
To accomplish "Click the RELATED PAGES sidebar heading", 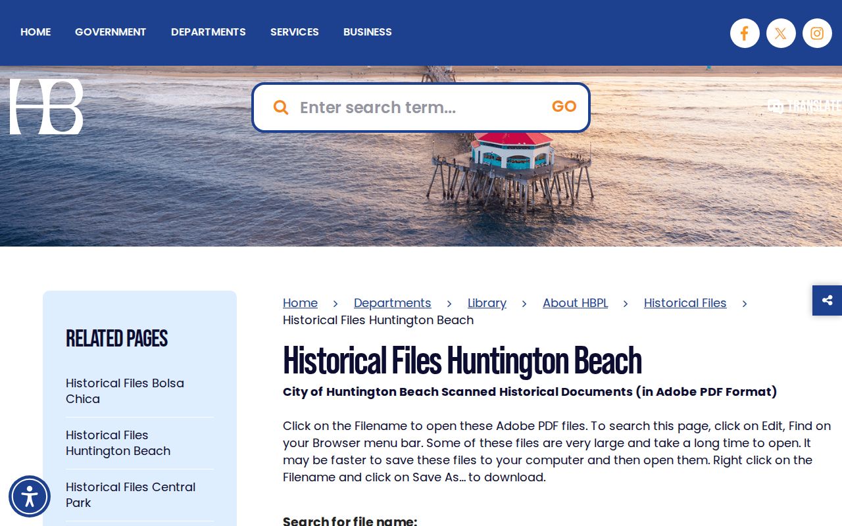I will (117, 339).
